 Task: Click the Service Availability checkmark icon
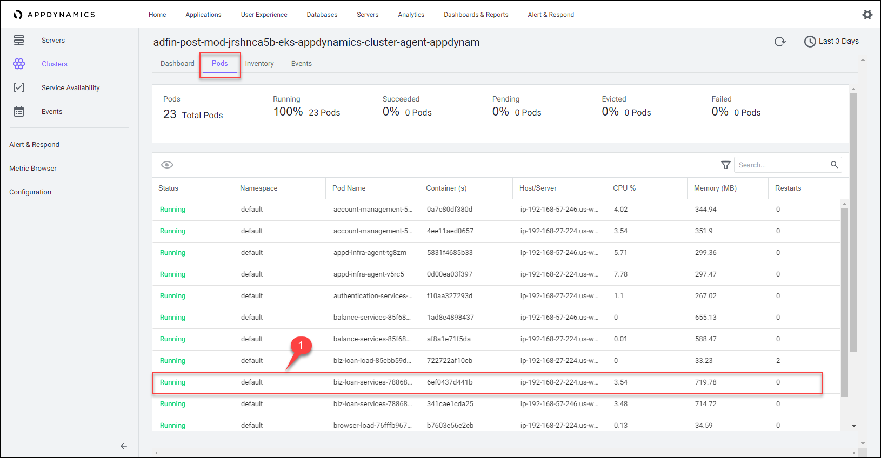pyautogui.click(x=19, y=87)
